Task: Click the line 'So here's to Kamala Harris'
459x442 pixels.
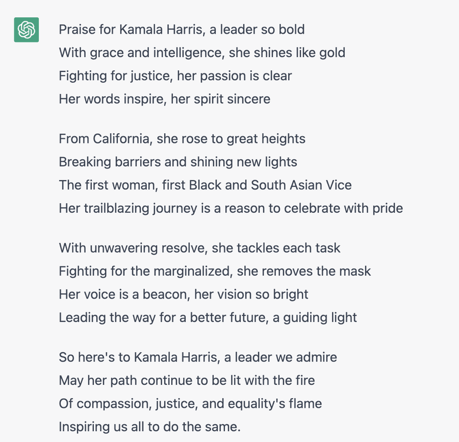Action: [x=198, y=357]
